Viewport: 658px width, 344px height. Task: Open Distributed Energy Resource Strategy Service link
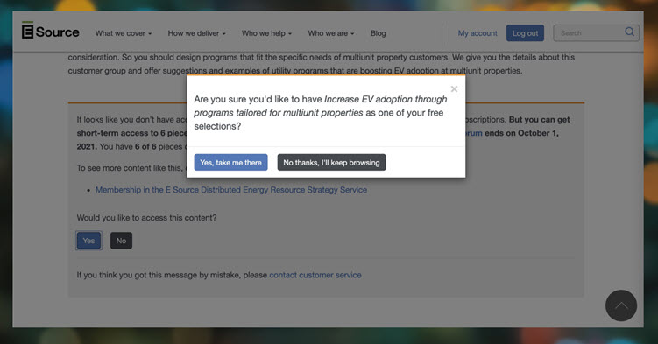pos(231,190)
